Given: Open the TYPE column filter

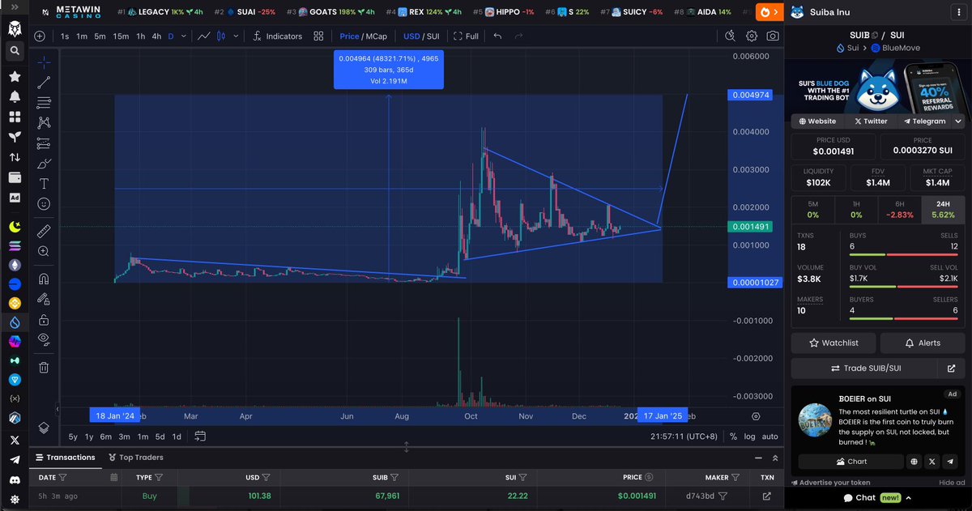Looking at the screenshot, I should coord(159,478).
